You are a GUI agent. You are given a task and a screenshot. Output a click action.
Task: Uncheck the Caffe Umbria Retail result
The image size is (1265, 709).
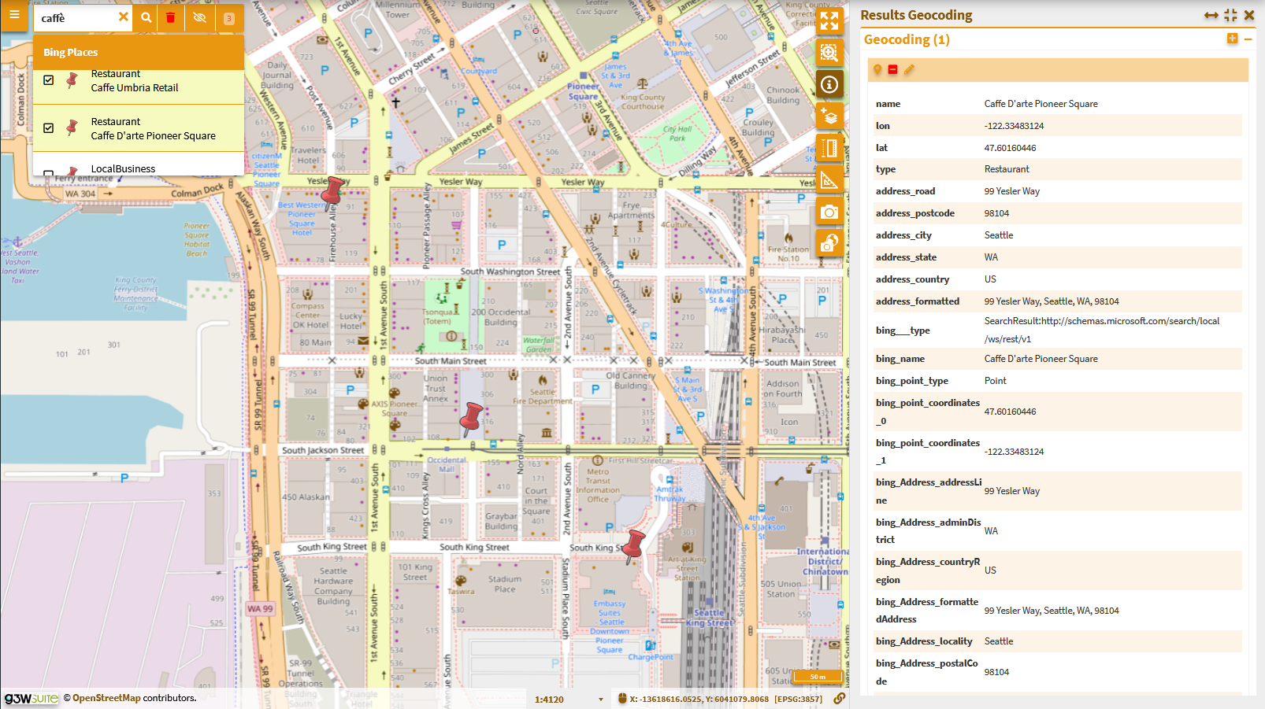click(x=49, y=80)
